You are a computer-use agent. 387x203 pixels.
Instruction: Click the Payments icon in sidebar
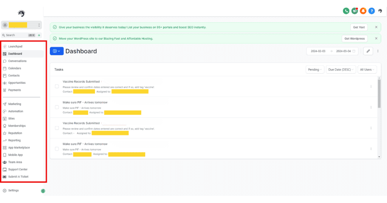[x=5, y=90]
